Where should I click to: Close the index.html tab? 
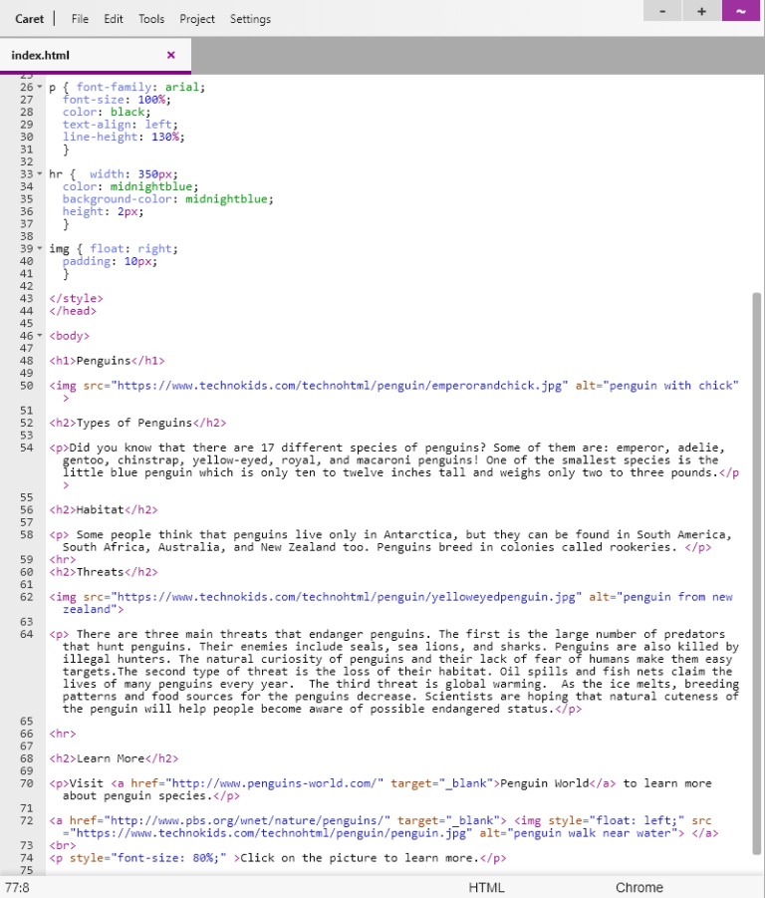[170, 55]
